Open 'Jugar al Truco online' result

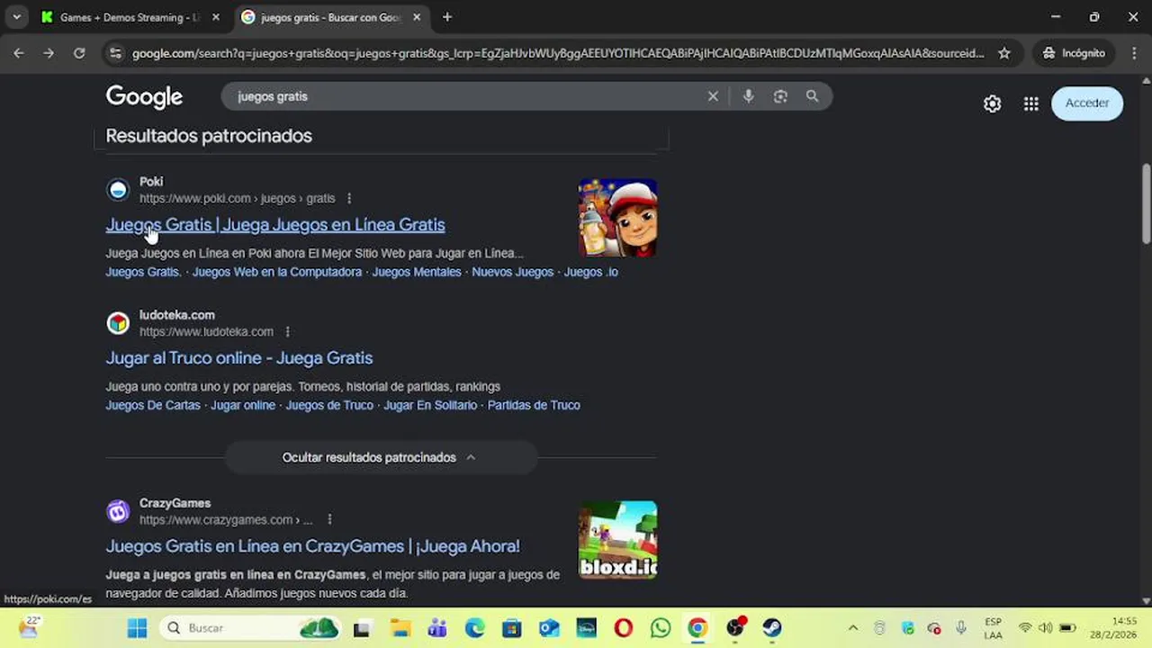coord(239,358)
